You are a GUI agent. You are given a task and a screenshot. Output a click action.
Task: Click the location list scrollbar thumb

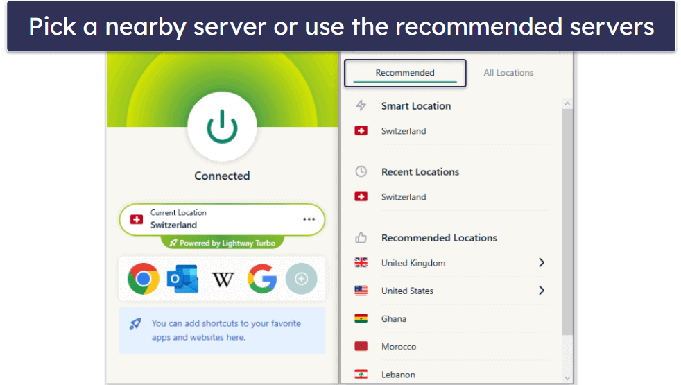(567, 221)
